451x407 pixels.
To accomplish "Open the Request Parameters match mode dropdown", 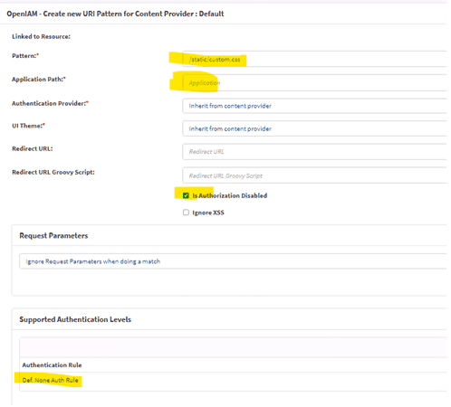I will pos(233,261).
